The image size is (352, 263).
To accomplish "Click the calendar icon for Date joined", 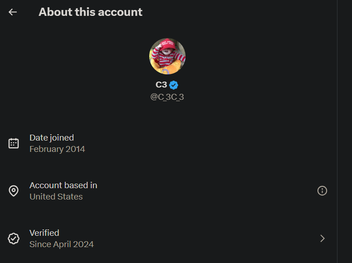I will pos(14,143).
